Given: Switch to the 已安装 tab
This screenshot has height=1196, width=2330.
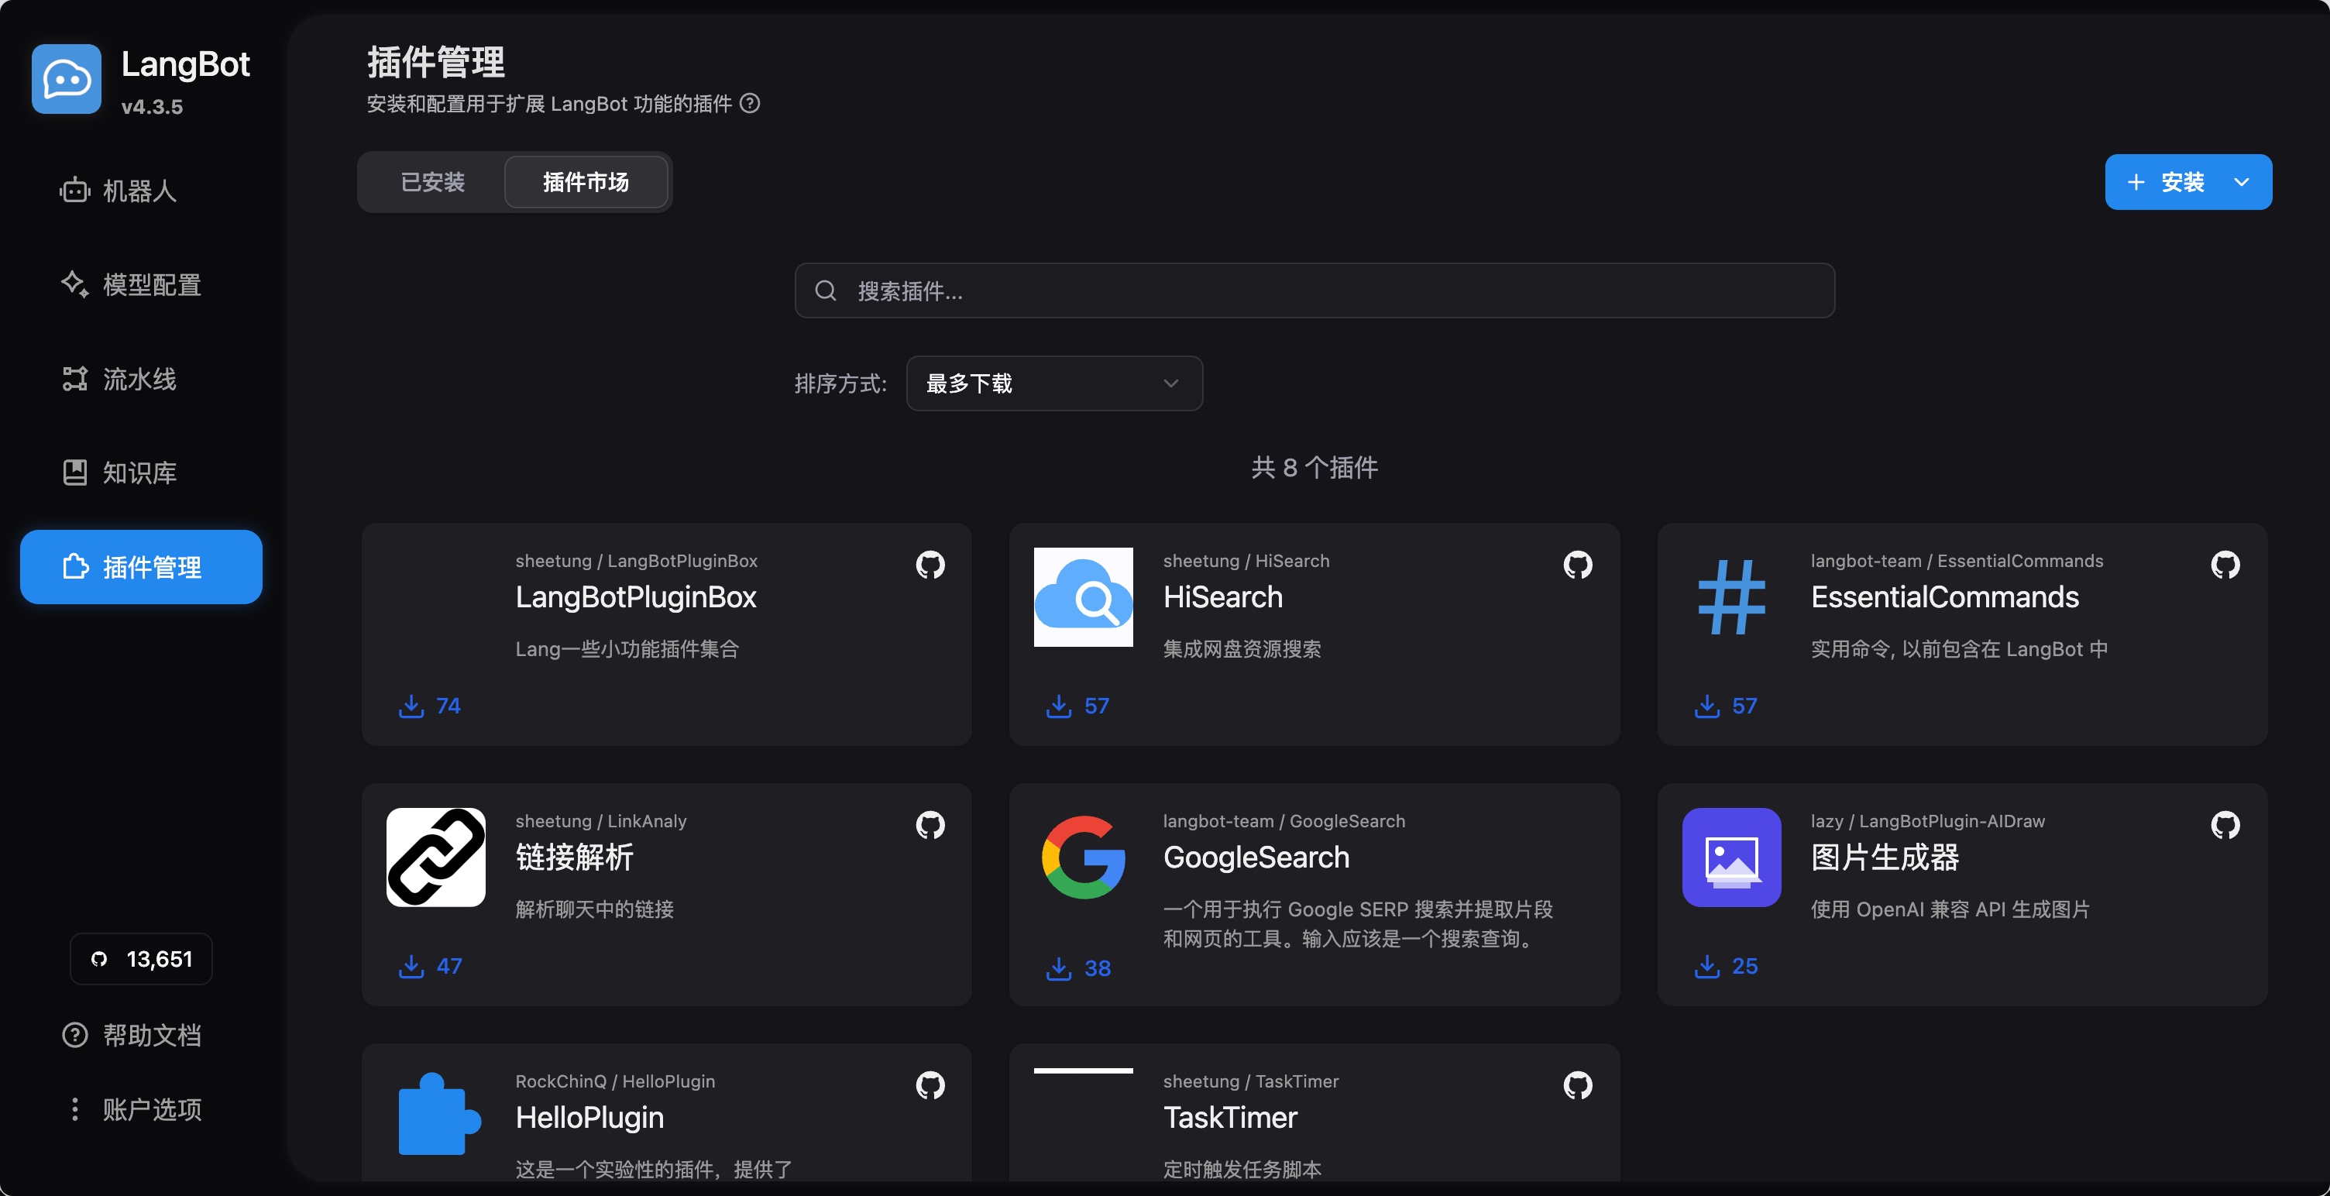Looking at the screenshot, I should coord(432,182).
